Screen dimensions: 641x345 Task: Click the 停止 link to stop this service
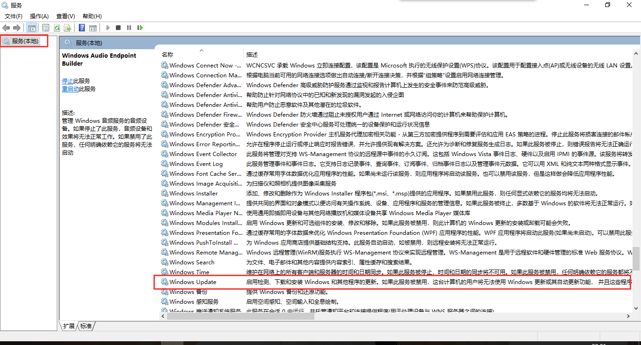(x=68, y=81)
